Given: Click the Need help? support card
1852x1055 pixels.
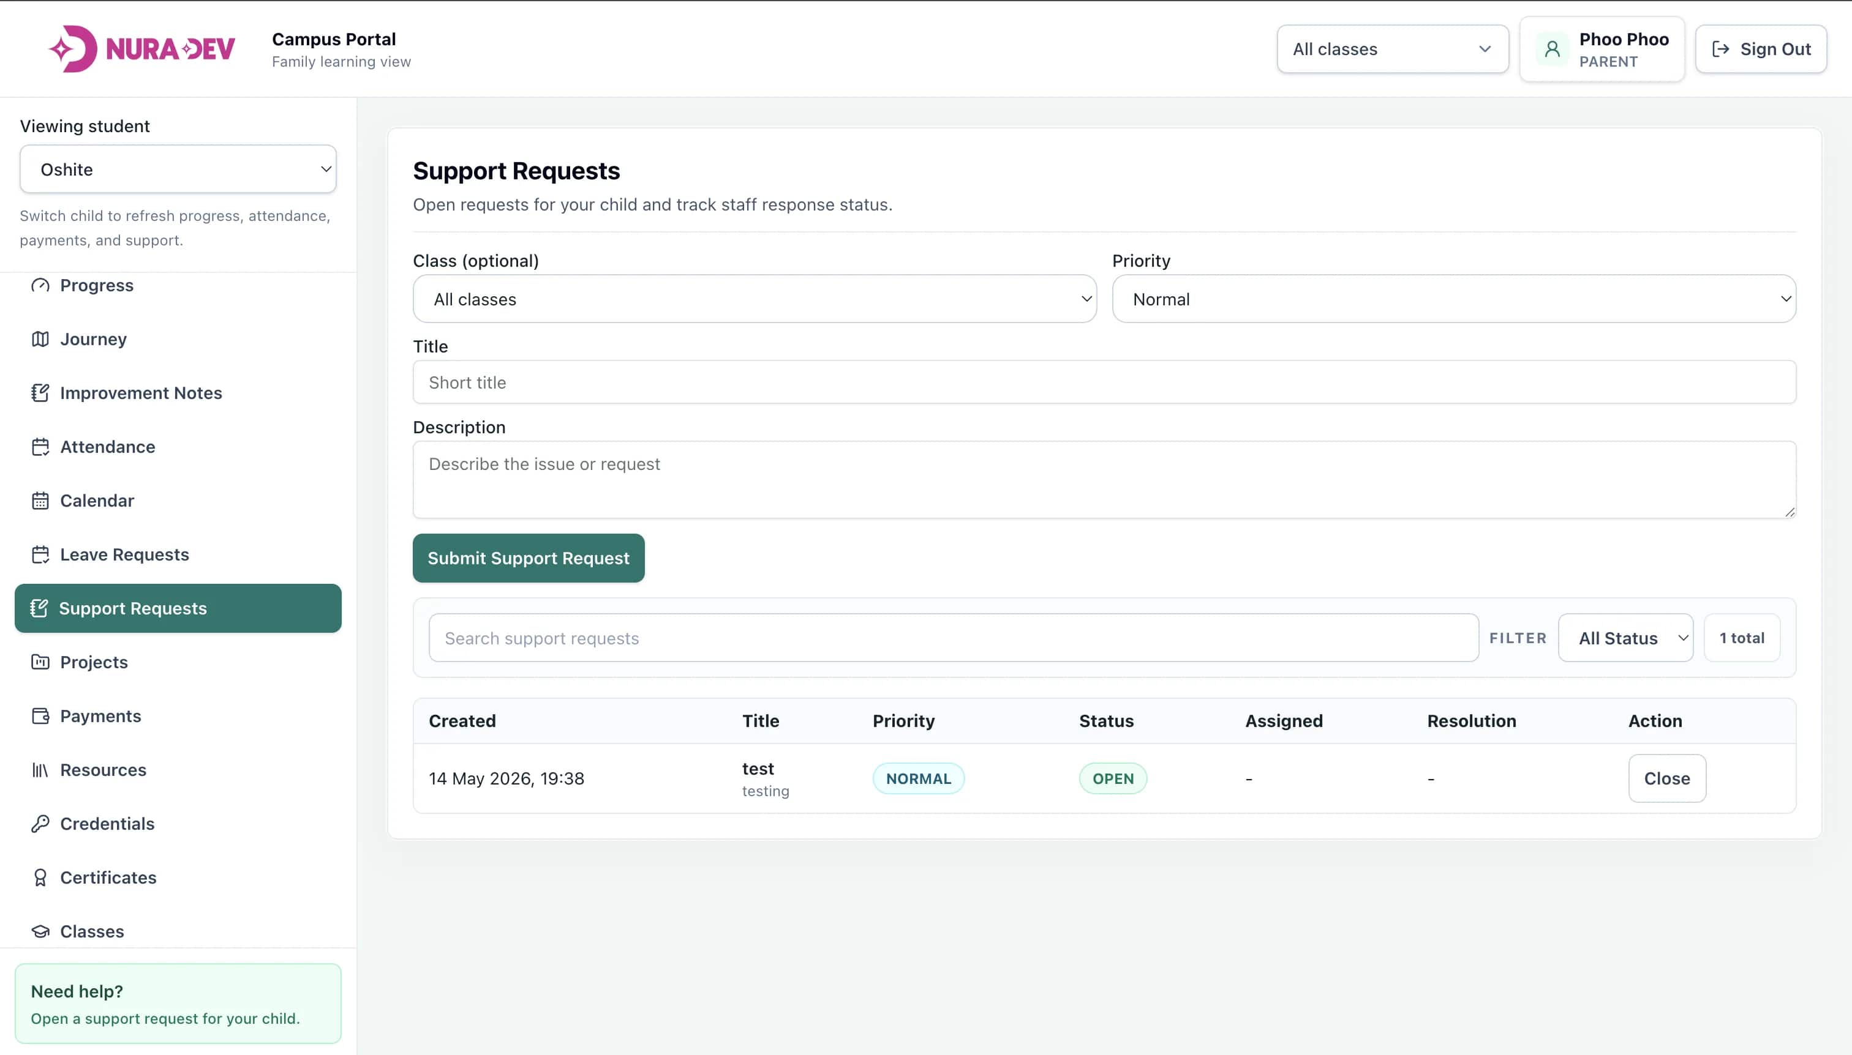Looking at the screenshot, I should click(x=178, y=1004).
